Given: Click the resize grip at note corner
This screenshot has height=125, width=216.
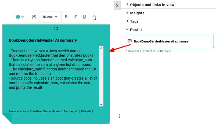Looking at the screenshot, I should click(x=108, y=122).
